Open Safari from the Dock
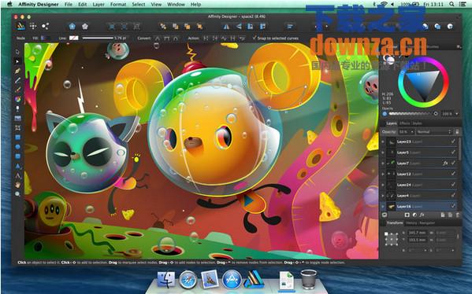This screenshot has width=472, height=294. click(188, 279)
